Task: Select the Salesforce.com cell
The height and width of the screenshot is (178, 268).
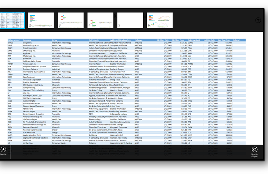Action: click(x=29, y=77)
